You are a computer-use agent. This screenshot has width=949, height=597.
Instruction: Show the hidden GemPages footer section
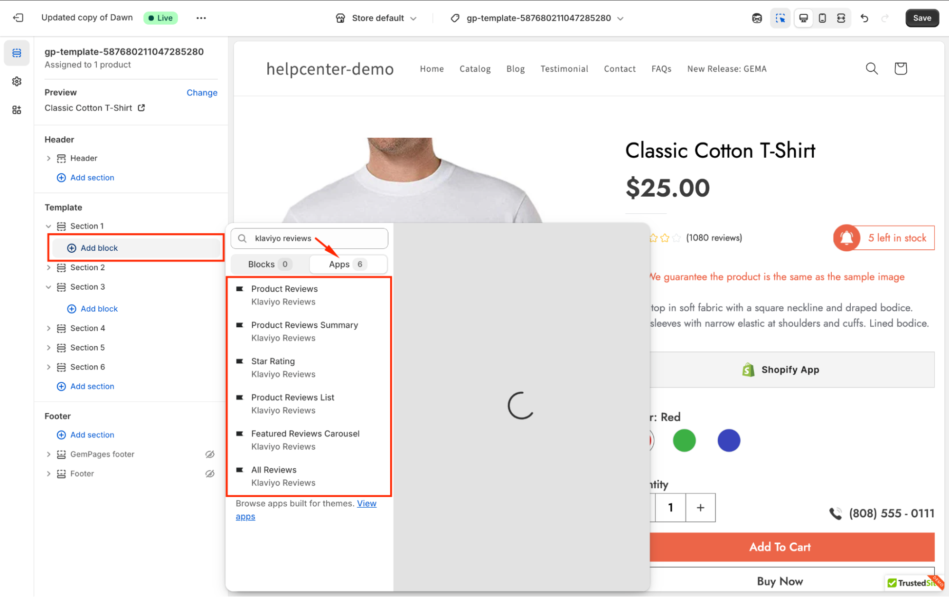click(210, 454)
